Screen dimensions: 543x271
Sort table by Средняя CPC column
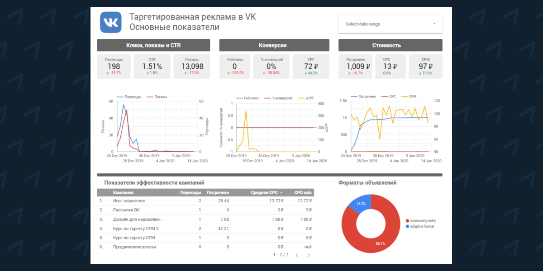[267, 192]
